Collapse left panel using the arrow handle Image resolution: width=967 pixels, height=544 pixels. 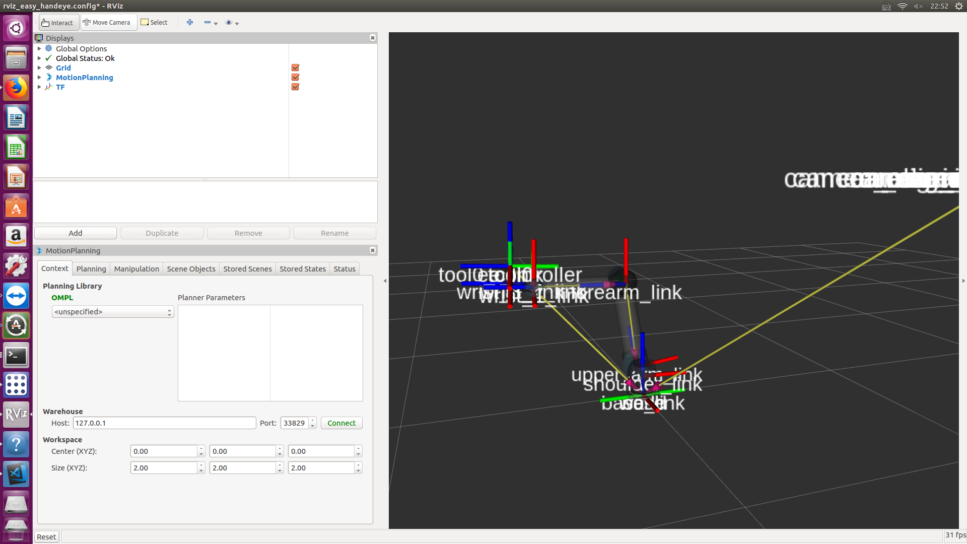[385, 281]
